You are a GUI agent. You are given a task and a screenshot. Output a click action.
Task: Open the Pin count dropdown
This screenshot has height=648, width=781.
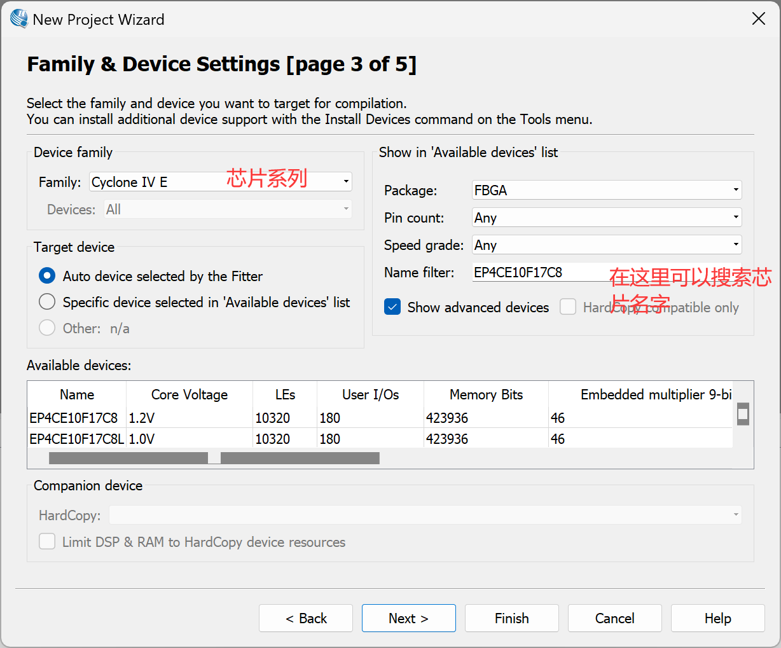[606, 217]
